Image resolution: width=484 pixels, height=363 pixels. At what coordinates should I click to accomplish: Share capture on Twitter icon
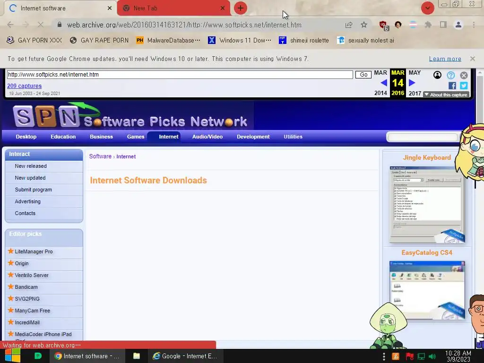coord(464,86)
